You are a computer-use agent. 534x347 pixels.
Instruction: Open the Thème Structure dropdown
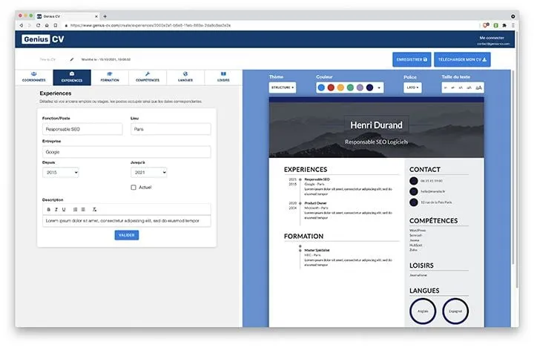pyautogui.click(x=283, y=87)
